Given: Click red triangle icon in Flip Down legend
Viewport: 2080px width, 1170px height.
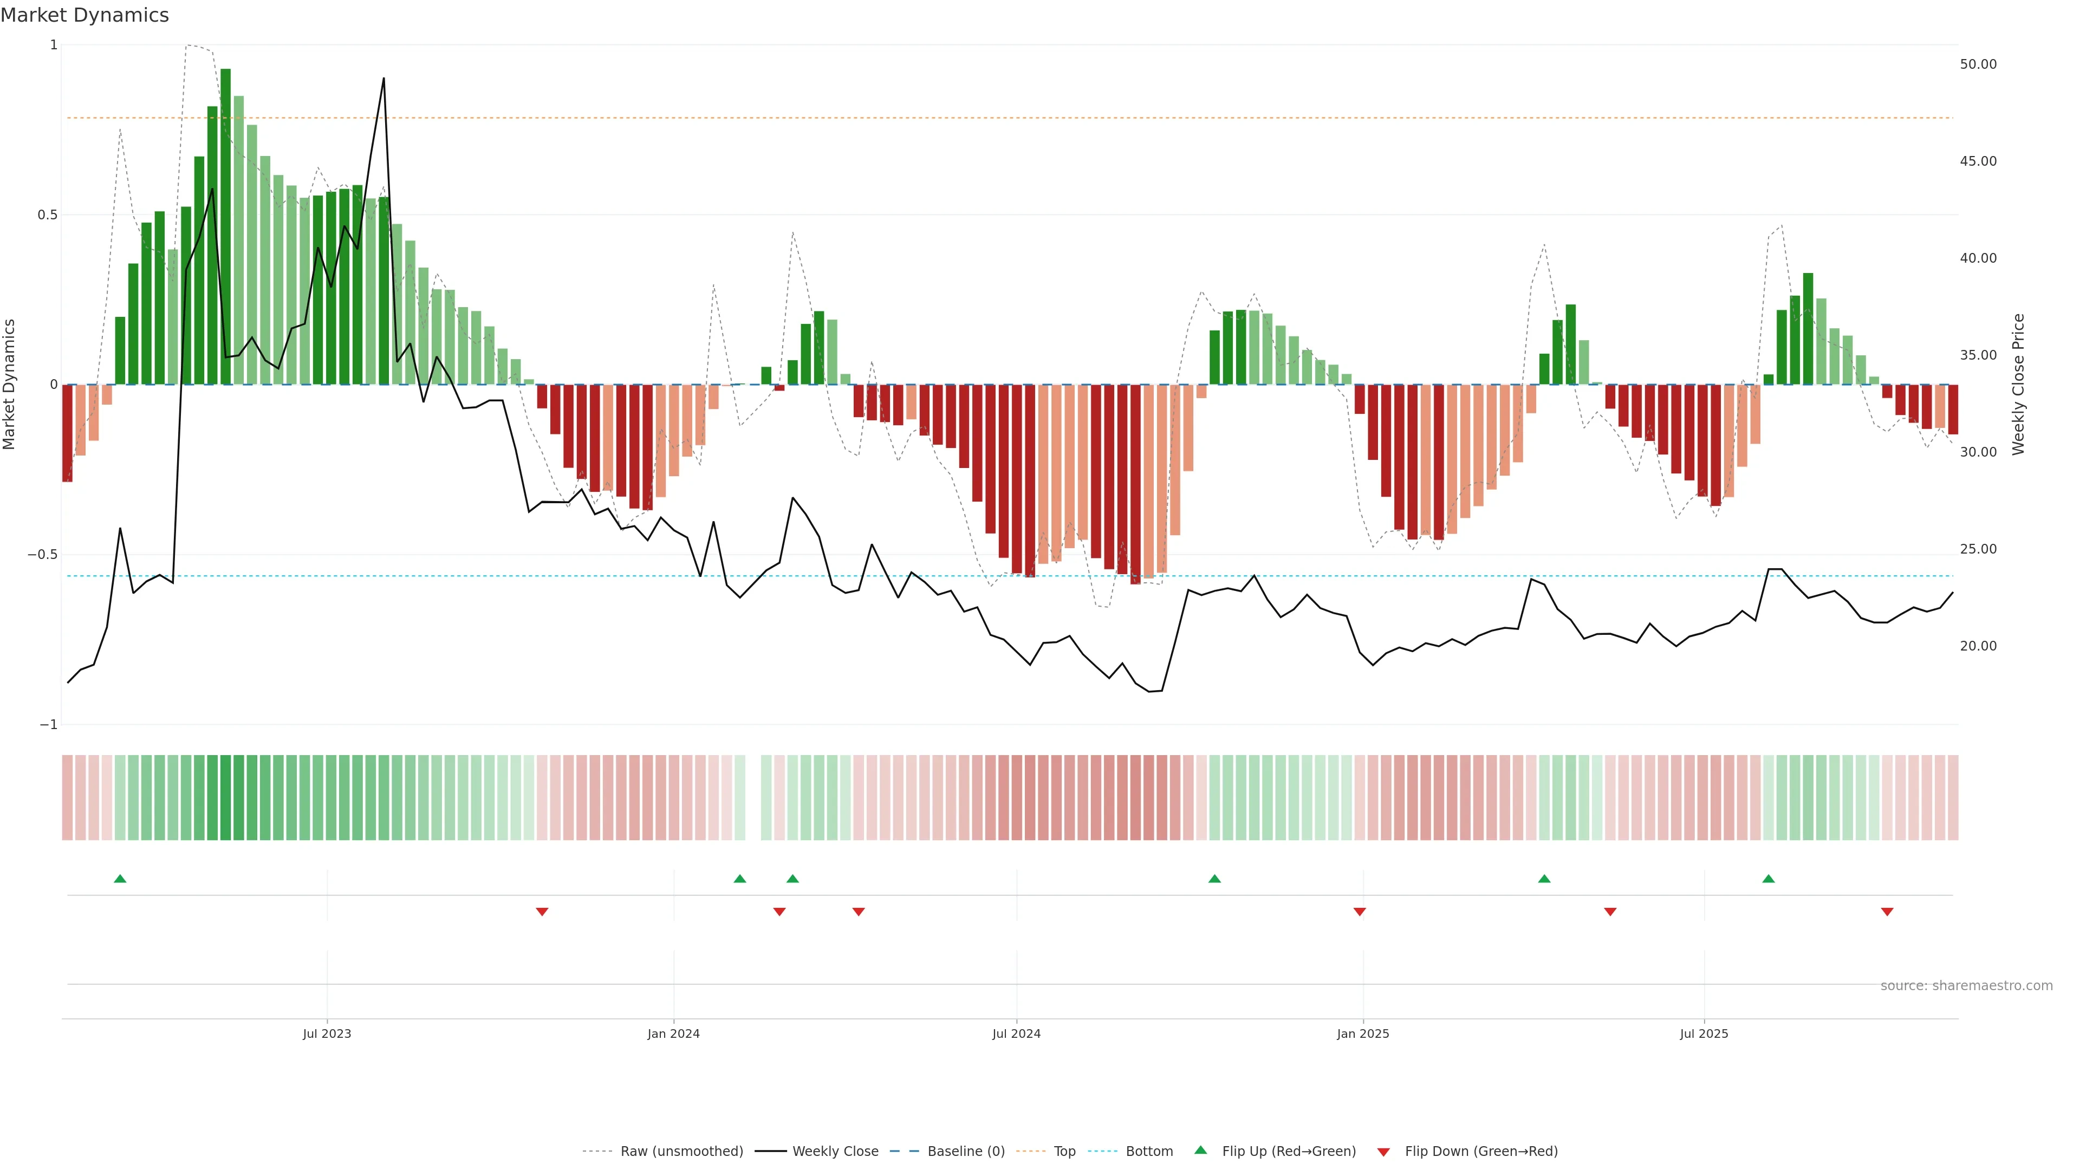Looking at the screenshot, I should pos(1383,1152).
